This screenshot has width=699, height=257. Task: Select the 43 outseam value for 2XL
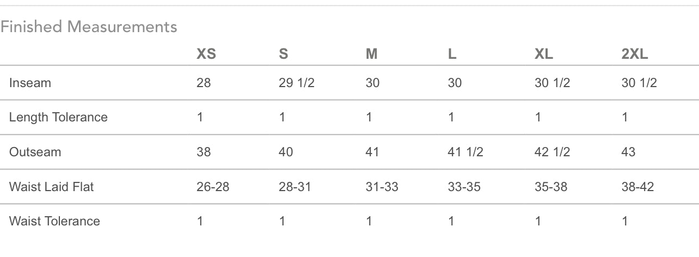628,152
